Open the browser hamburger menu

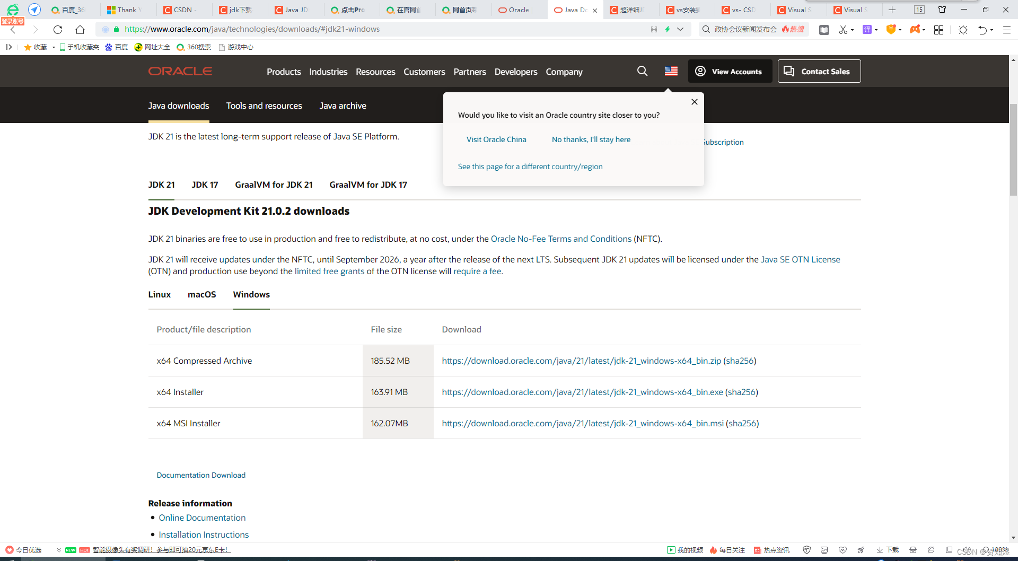click(x=1006, y=30)
